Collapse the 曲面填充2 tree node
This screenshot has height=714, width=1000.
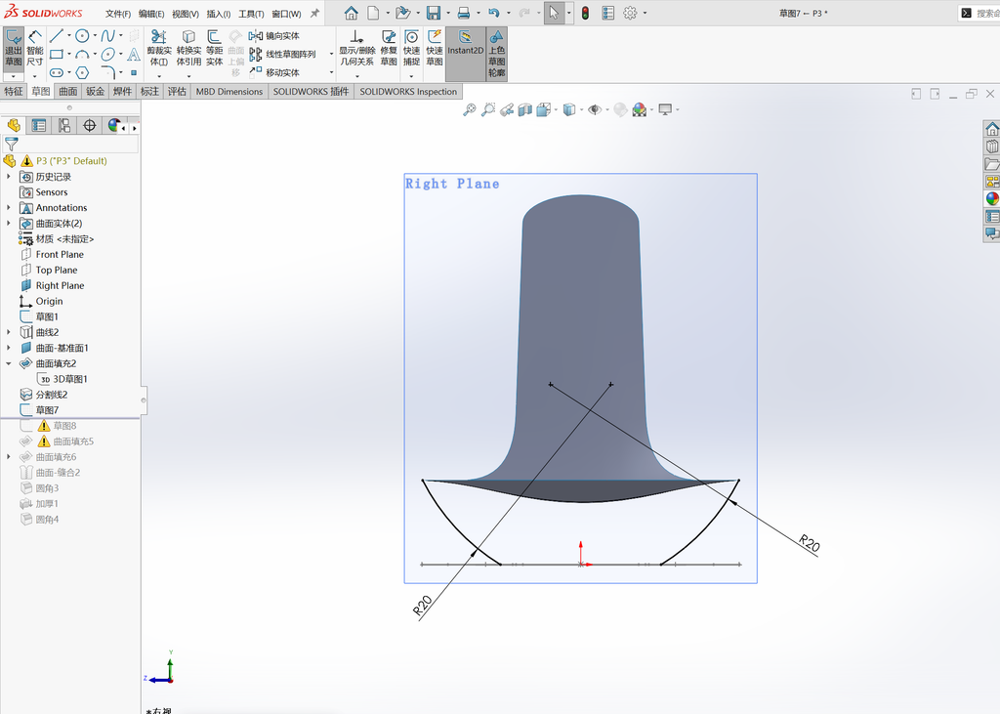coord(8,363)
